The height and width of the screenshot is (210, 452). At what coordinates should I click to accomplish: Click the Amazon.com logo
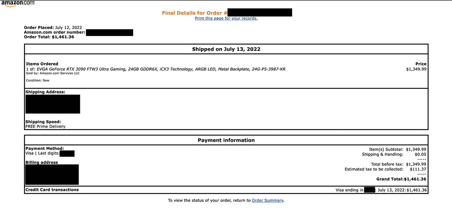click(18, 3)
